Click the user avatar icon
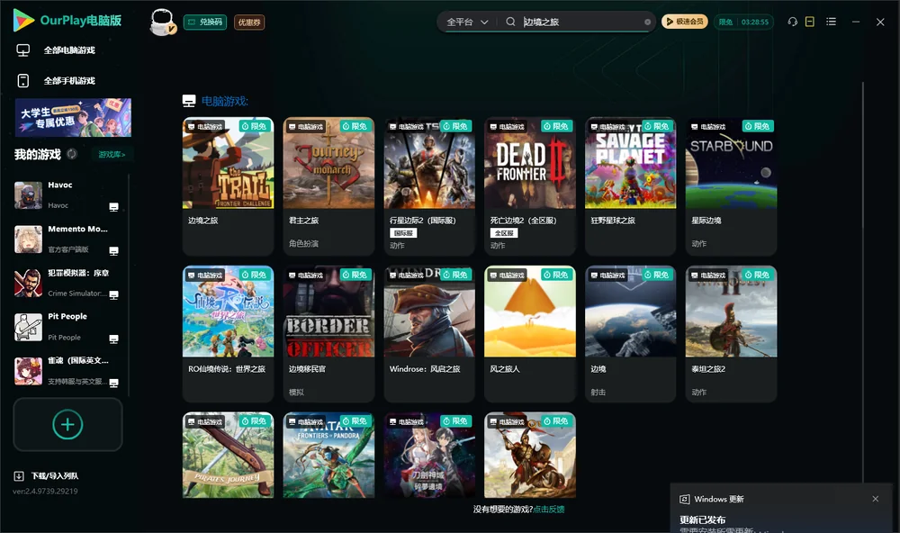This screenshot has width=900, height=533. (x=162, y=22)
